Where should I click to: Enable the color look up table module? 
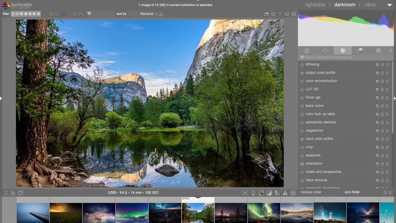[x=302, y=114]
